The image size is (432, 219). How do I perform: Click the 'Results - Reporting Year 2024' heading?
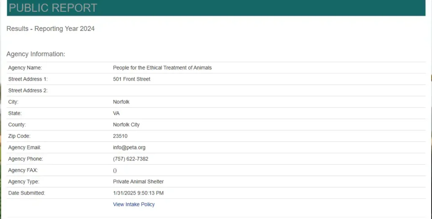[51, 29]
